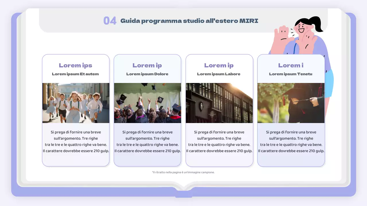The height and width of the screenshot is (206, 367).
Task: Click the purple bookmark tab below the book
Action: 183,195
